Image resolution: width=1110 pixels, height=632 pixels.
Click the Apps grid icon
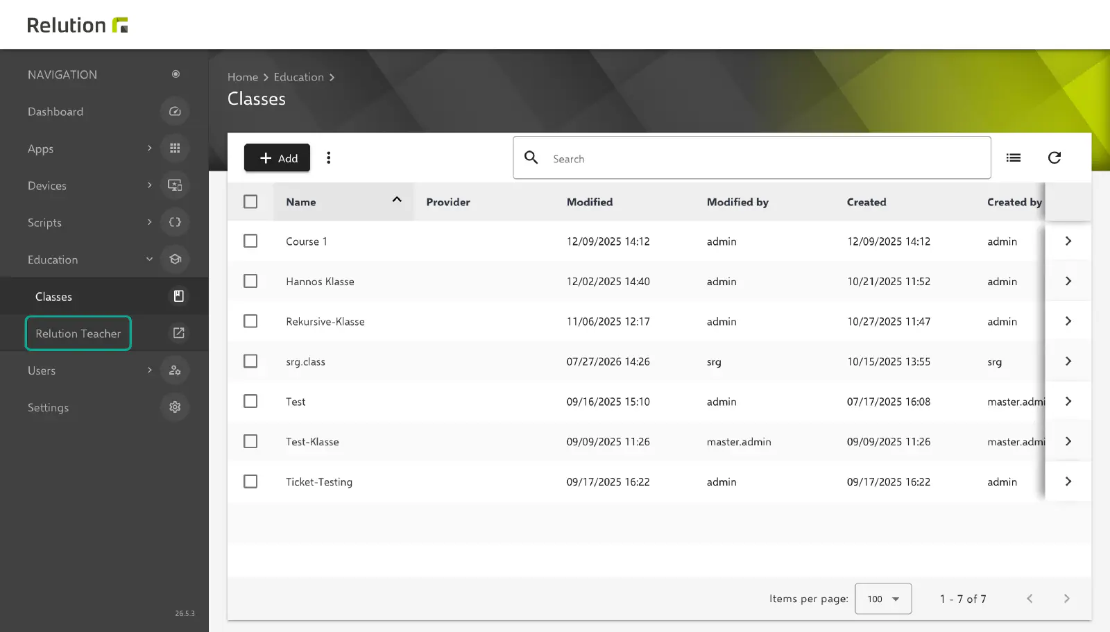tap(175, 148)
